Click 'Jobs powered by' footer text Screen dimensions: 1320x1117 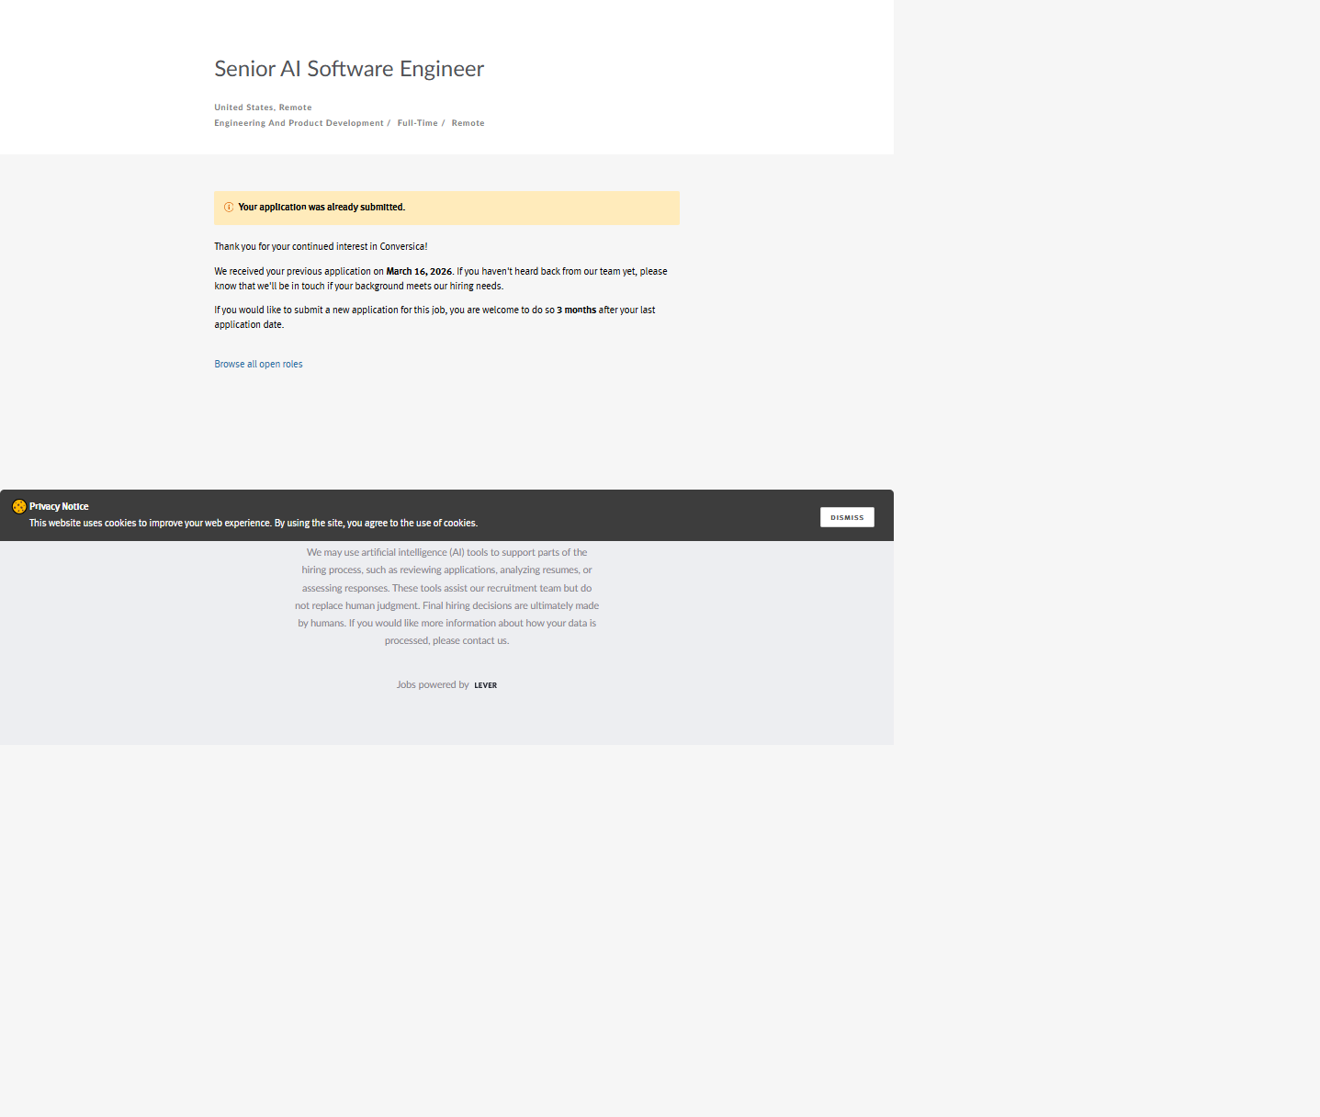pyautogui.click(x=433, y=685)
